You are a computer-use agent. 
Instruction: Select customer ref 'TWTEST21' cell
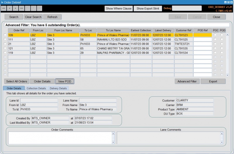coord(184,44)
